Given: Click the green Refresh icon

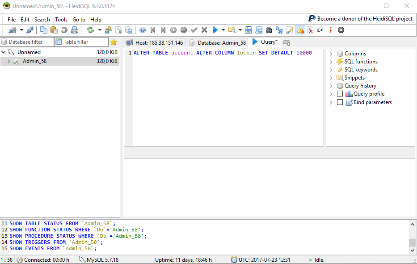Looking at the screenshot, I should coord(90,30).
